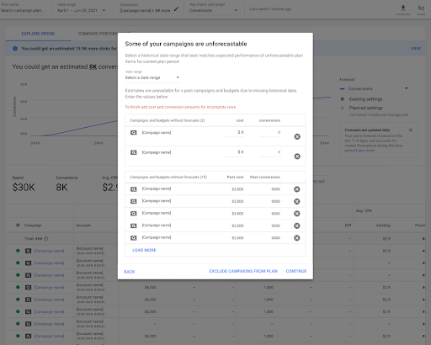
Task: Open the key metric Conversions dropdown
Action: 213,10
